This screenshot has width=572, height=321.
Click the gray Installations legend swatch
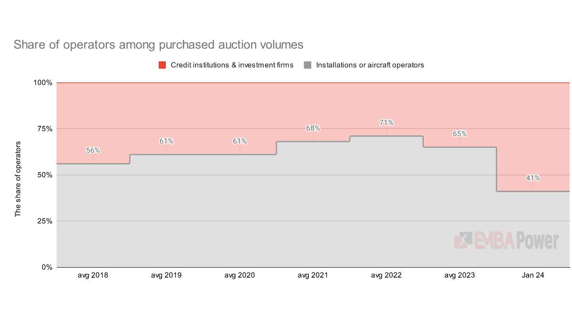[307, 65]
